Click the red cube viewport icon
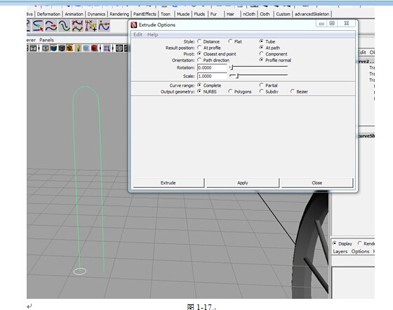393x310 pixels. pyautogui.click(x=94, y=48)
